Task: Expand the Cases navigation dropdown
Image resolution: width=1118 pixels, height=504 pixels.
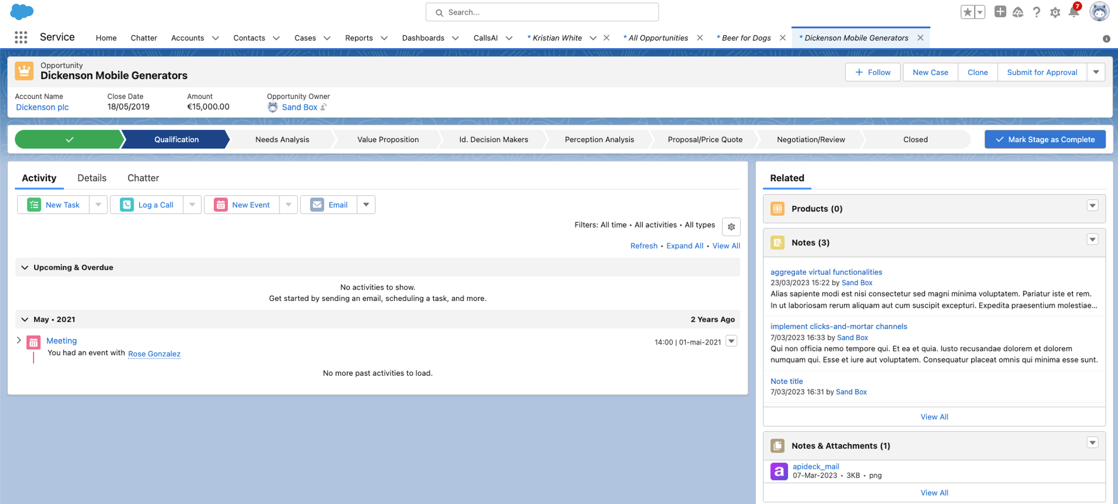Action: pyautogui.click(x=327, y=38)
